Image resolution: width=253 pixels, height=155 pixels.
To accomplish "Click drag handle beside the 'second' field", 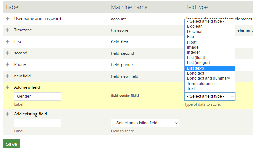I will tap(7, 53).
